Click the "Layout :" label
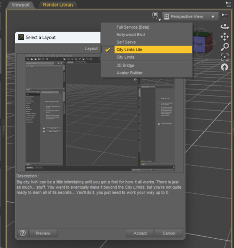This screenshot has height=248, width=234. click(x=92, y=49)
